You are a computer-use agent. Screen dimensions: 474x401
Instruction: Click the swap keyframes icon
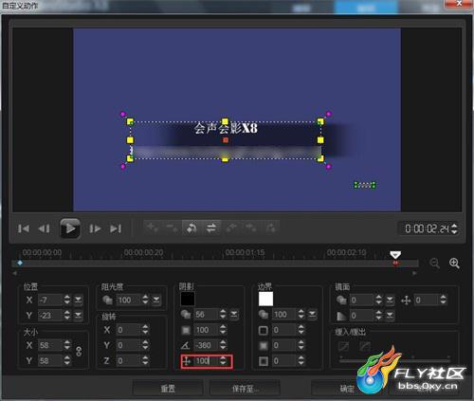(211, 228)
